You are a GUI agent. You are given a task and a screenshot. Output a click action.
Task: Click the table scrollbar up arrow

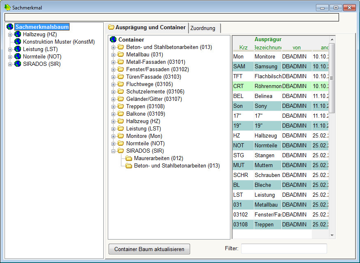332,40
